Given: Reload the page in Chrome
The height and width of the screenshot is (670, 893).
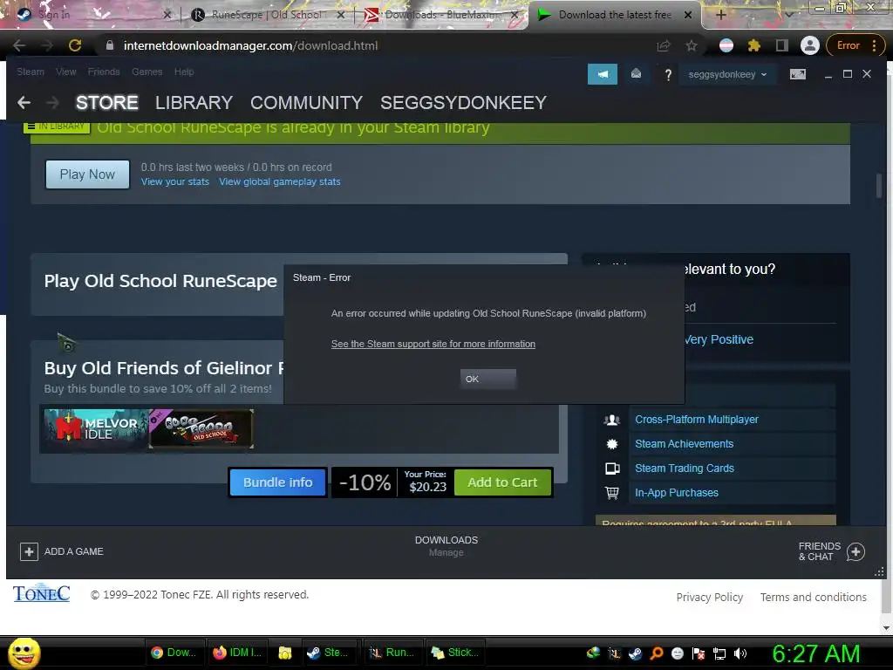Looking at the screenshot, I should click(x=75, y=45).
